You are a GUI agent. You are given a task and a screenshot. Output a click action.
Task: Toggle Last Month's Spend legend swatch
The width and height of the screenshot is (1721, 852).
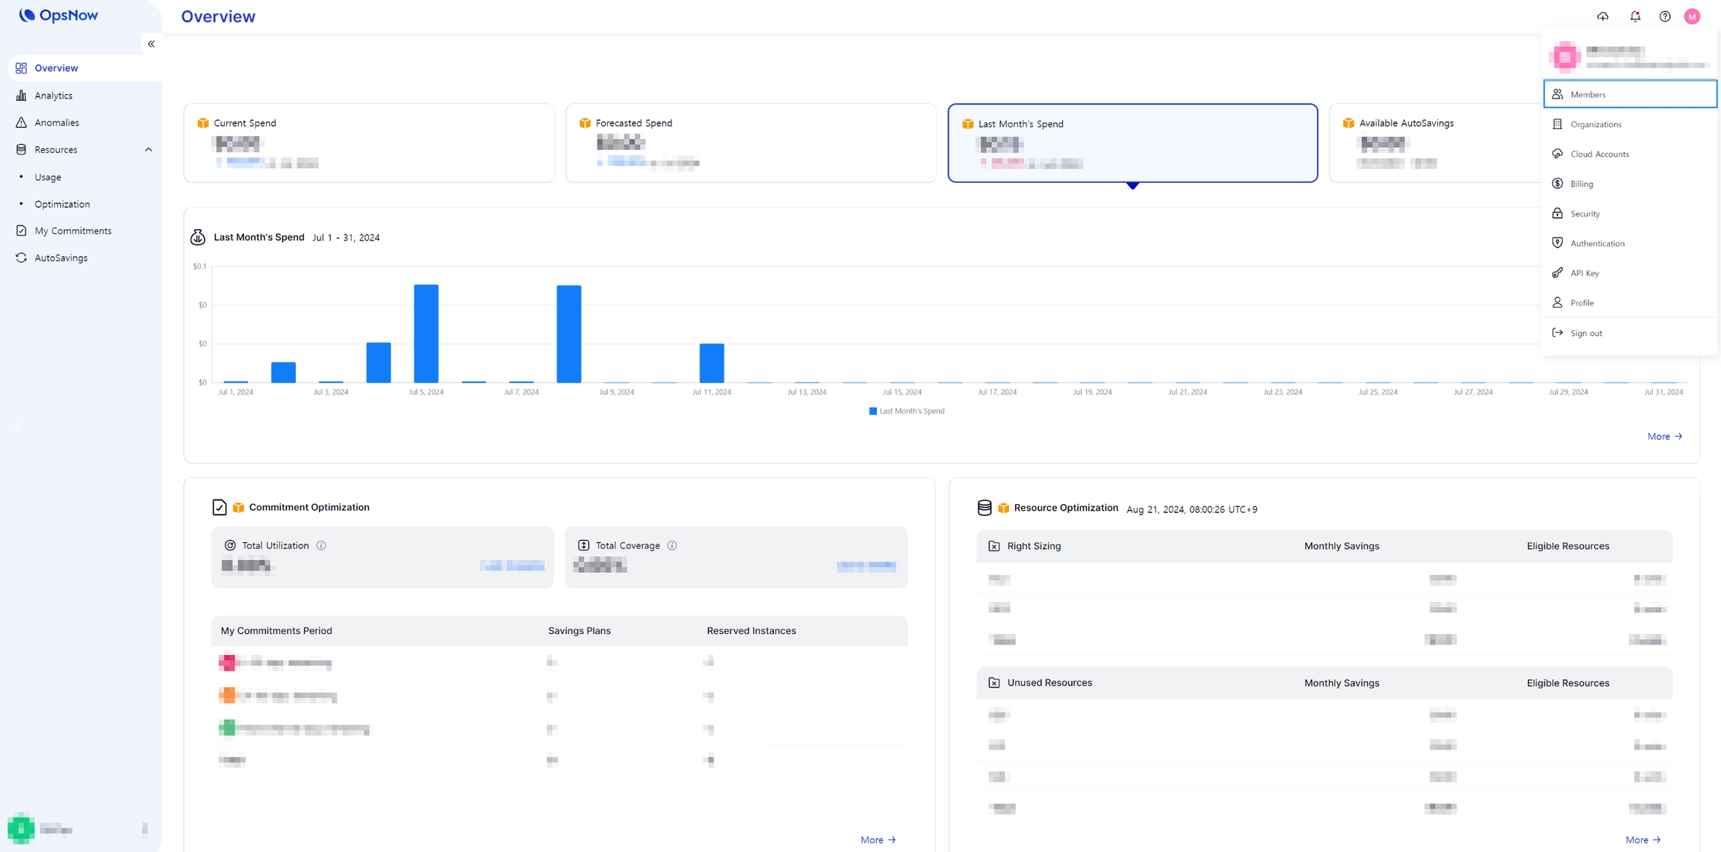coord(872,411)
